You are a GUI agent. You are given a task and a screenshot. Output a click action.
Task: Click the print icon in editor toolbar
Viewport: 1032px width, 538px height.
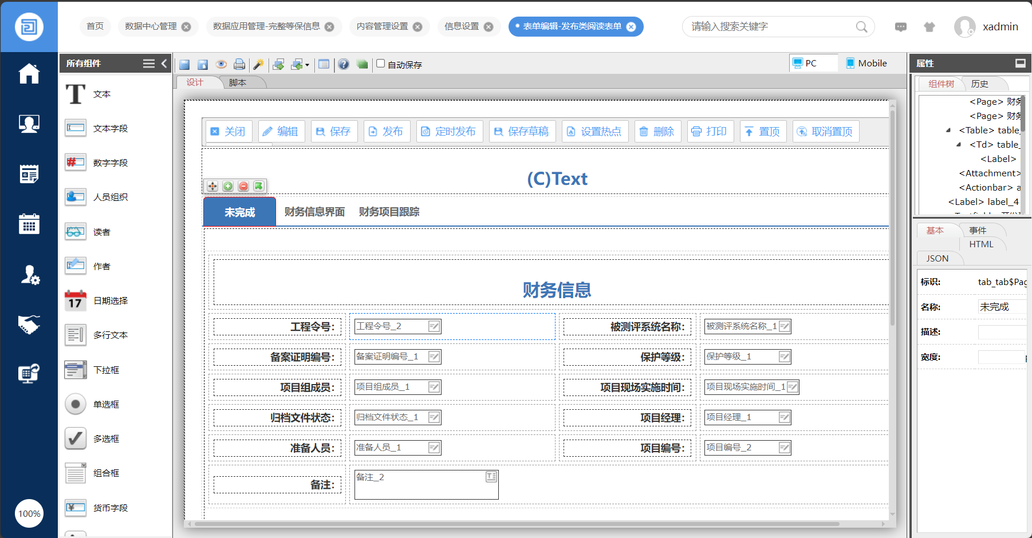tap(239, 64)
